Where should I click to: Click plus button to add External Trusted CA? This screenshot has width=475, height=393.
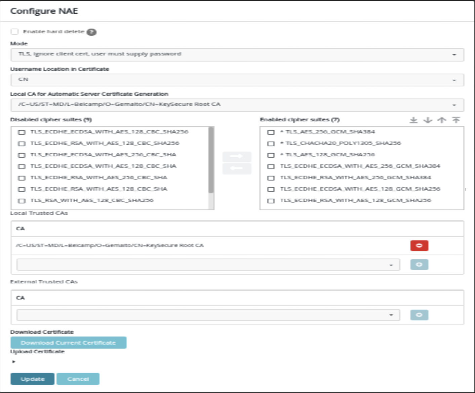[419, 315]
